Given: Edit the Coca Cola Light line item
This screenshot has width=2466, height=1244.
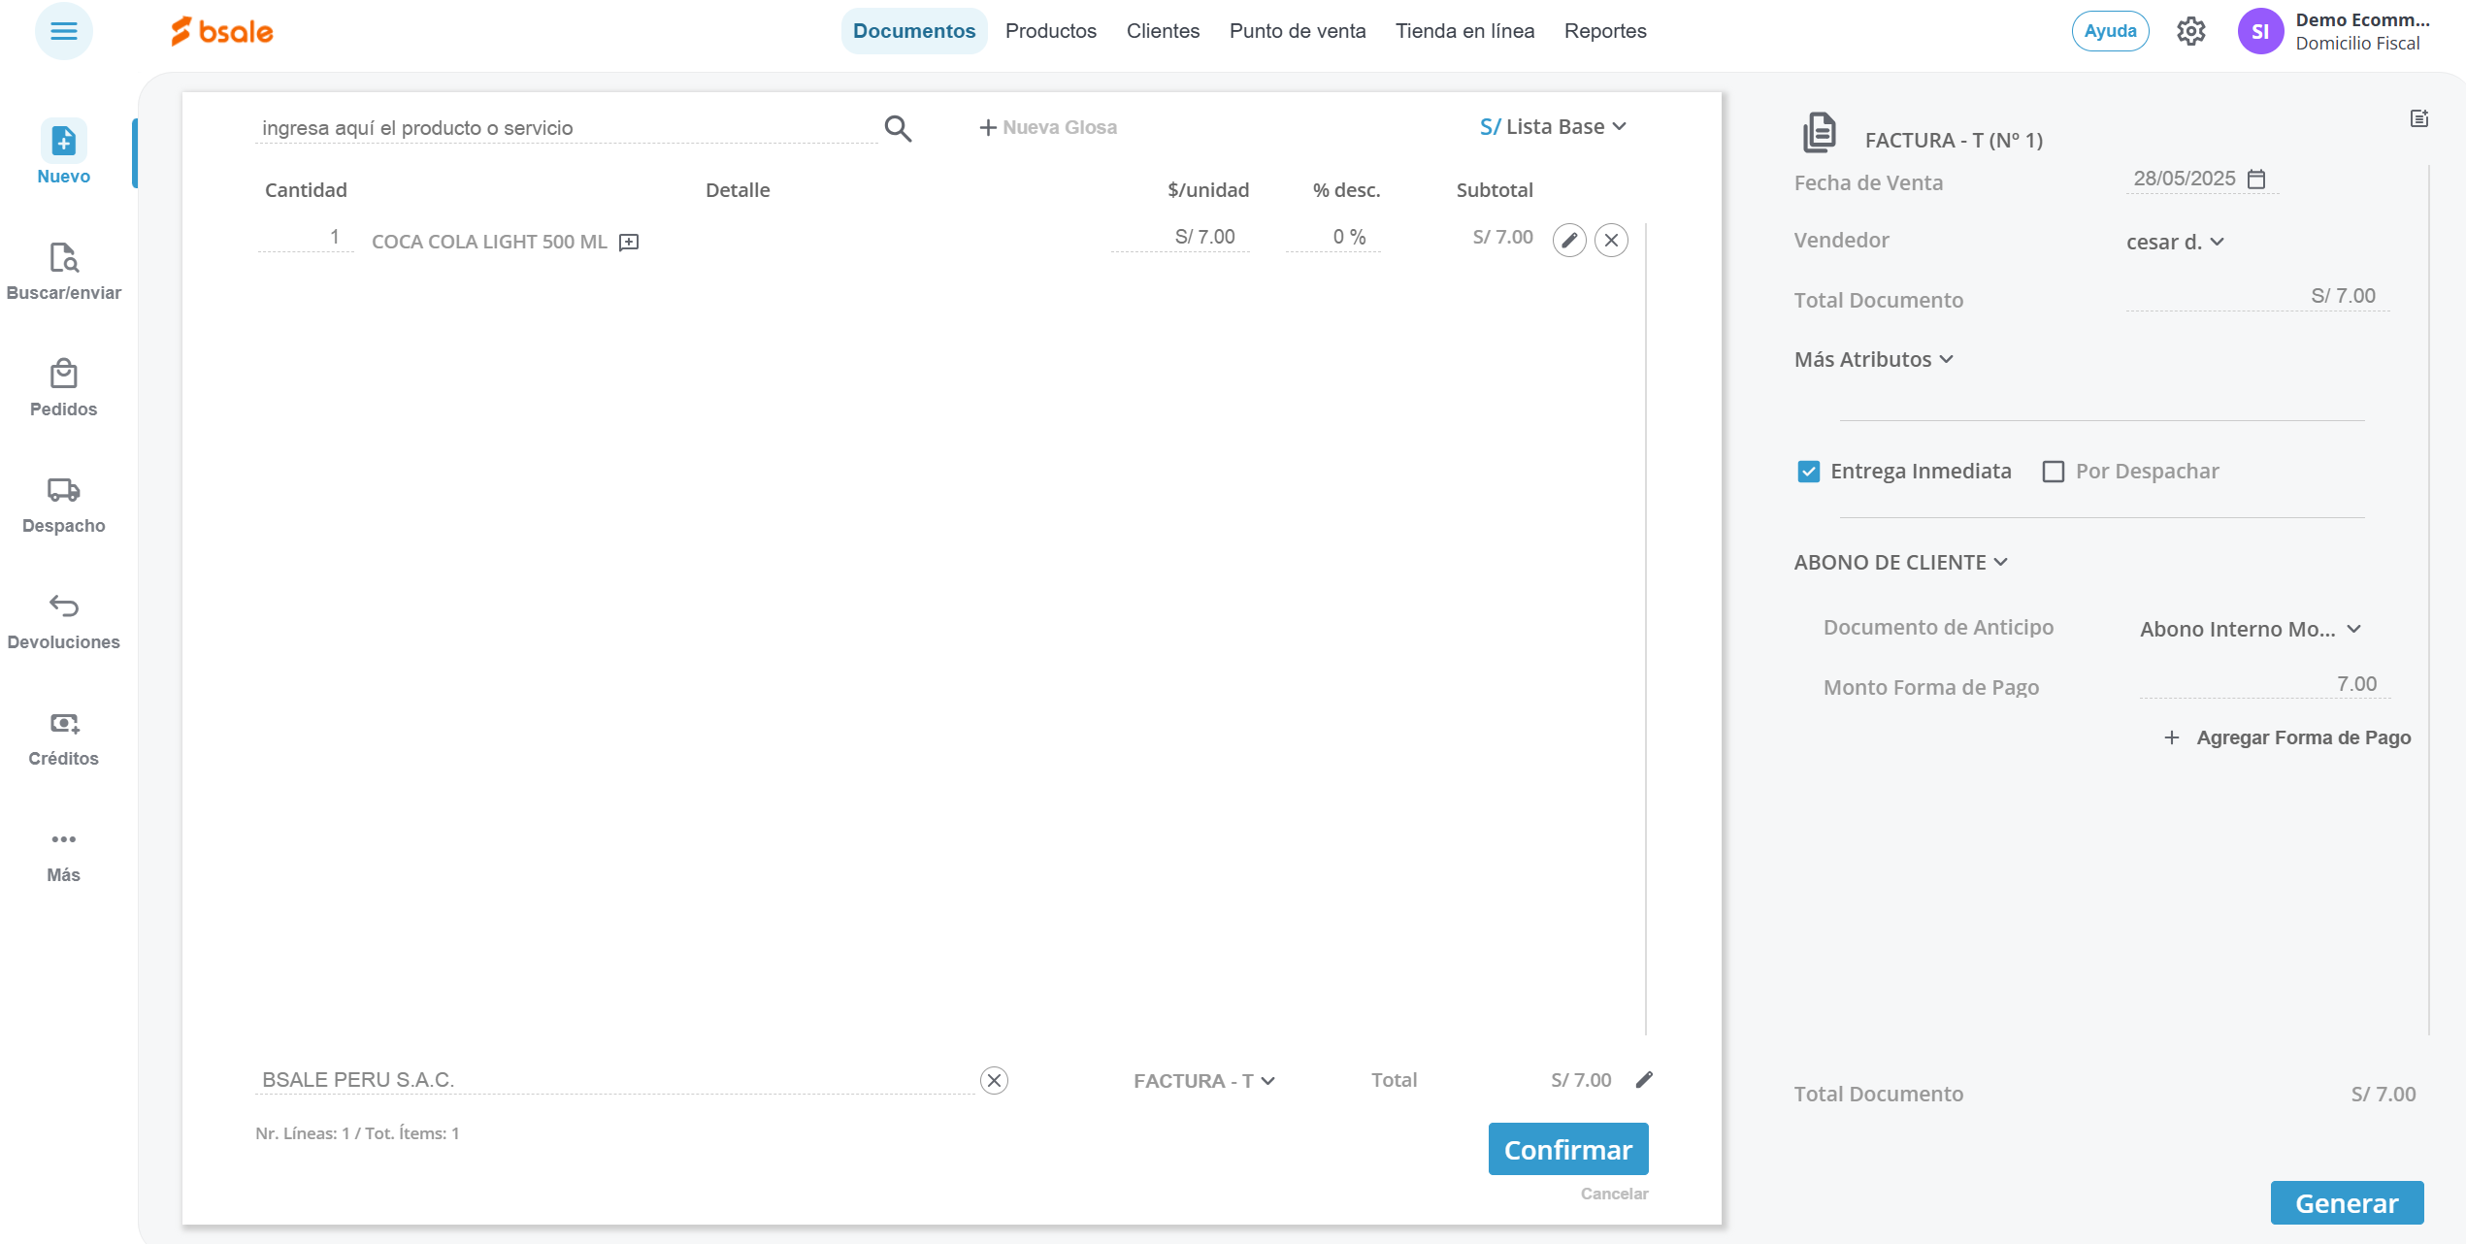Looking at the screenshot, I should pos(1569,240).
